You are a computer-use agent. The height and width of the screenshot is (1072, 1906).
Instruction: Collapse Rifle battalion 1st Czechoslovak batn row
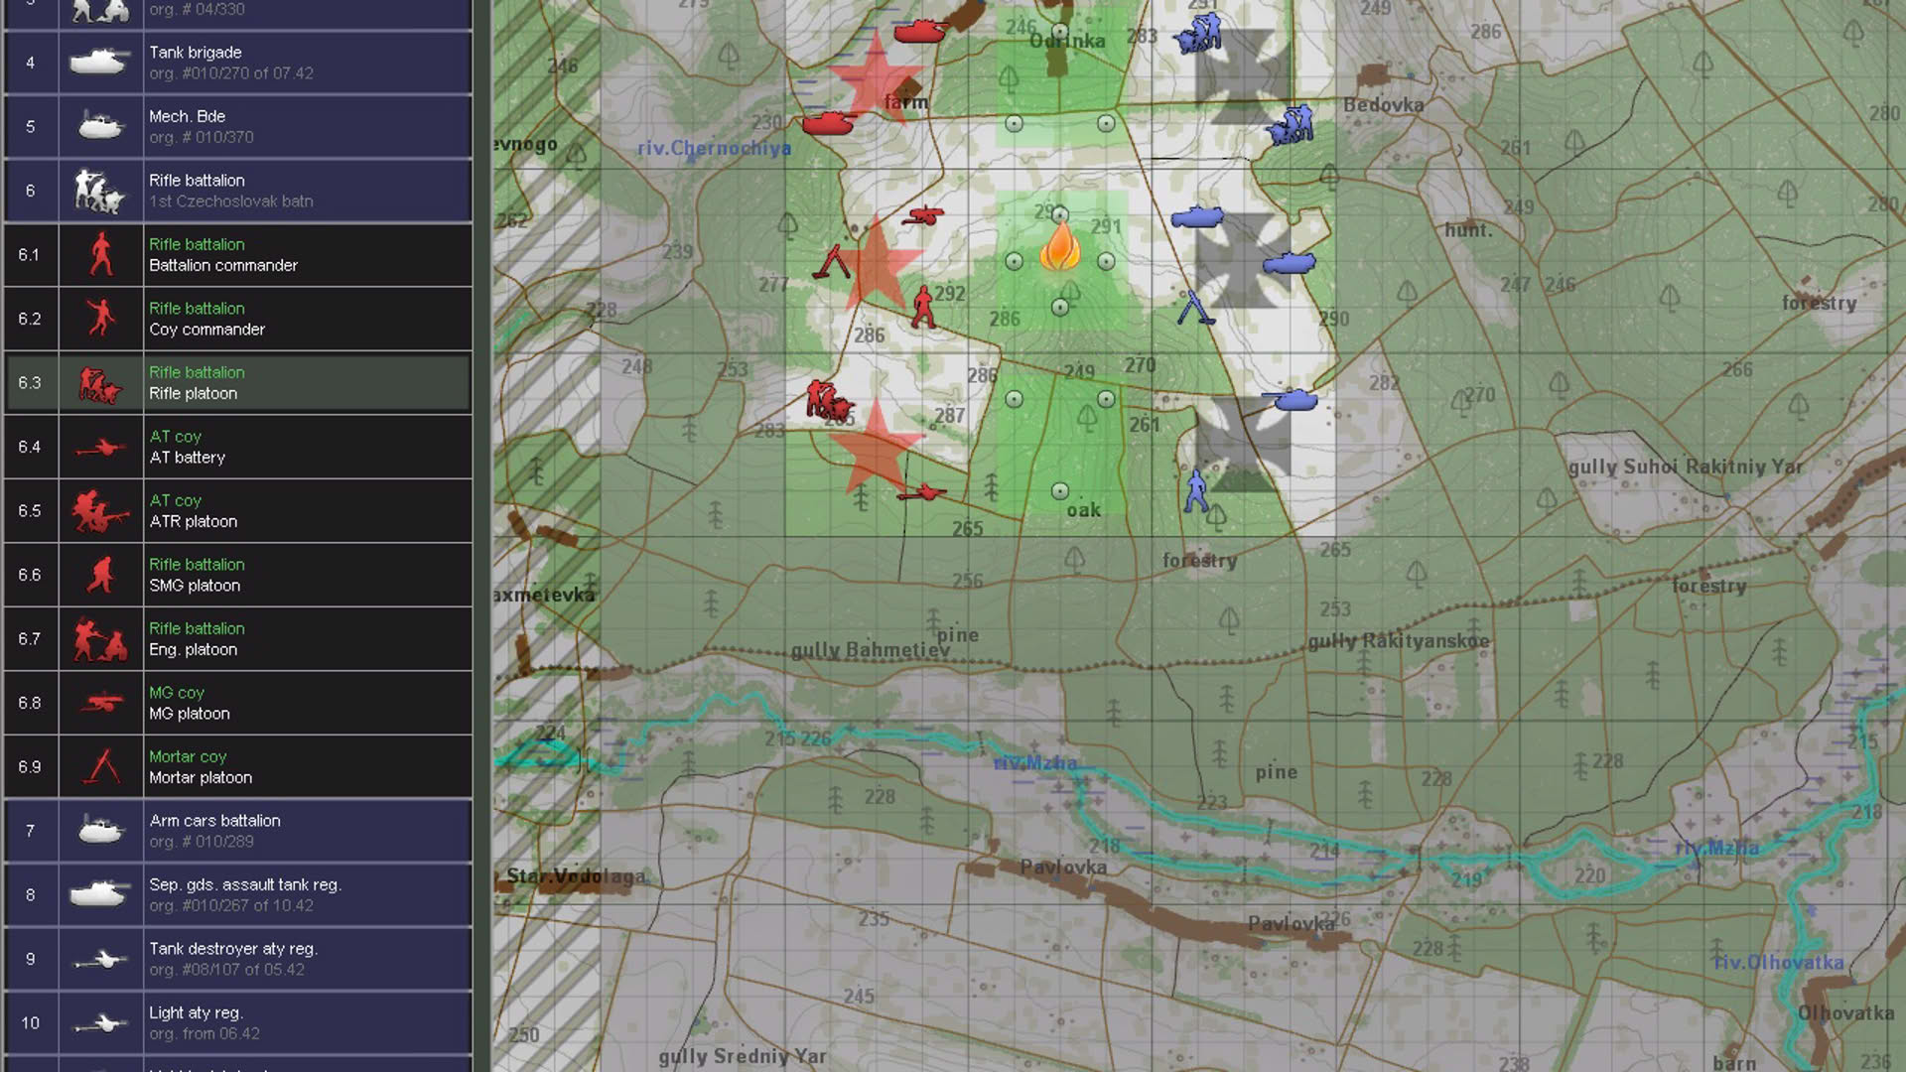[x=238, y=191]
